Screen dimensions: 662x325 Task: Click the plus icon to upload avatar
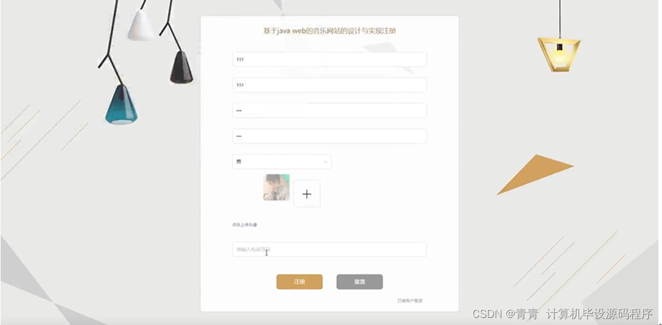click(307, 194)
